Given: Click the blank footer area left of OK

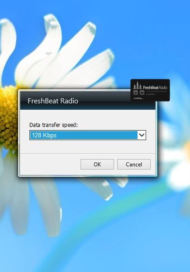Looking at the screenshot, I should pyautogui.click(x=50, y=164).
